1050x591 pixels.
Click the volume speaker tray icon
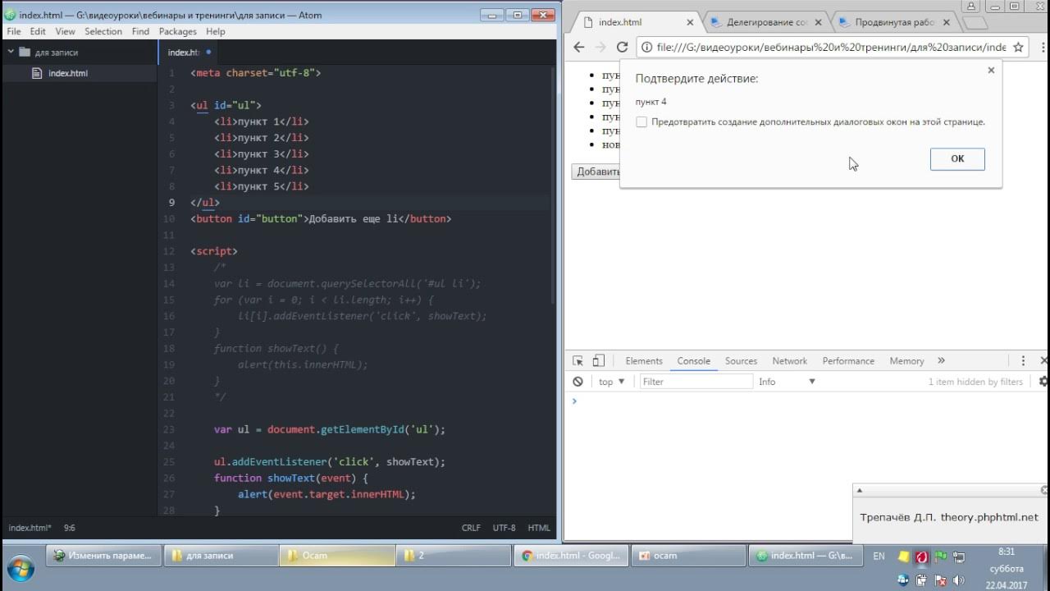[958, 580]
